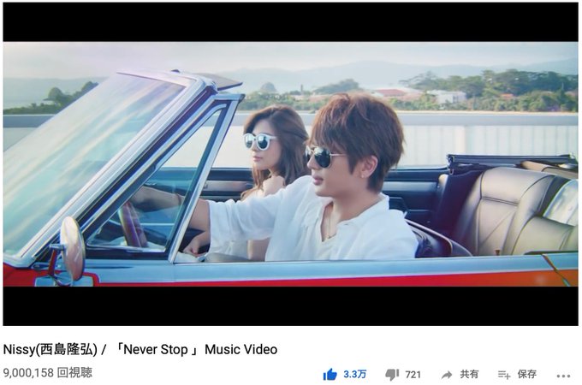Screen dimensions: 582x385
Task: Click the share arrow icon
Action: 447,375
